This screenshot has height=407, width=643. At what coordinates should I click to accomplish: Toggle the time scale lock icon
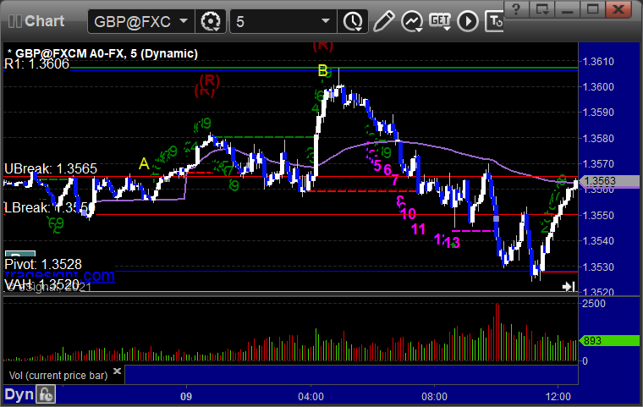(46, 394)
